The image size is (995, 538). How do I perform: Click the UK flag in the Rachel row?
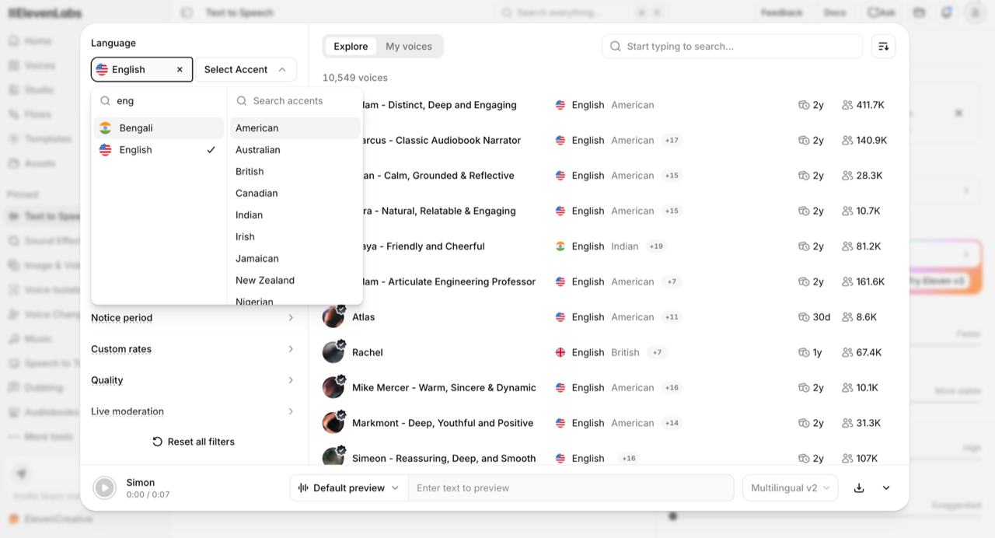(560, 352)
